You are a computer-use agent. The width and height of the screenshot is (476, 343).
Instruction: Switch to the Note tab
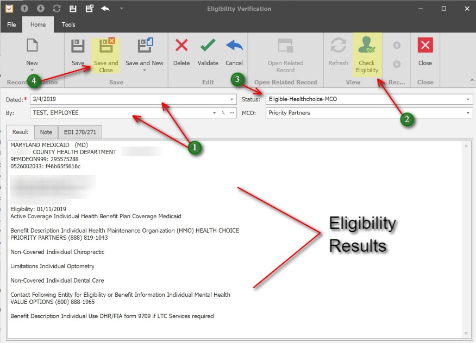click(46, 132)
